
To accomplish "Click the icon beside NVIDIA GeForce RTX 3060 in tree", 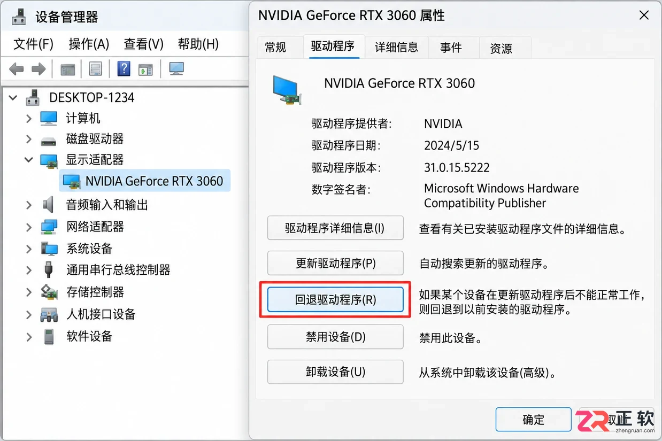I will point(72,181).
